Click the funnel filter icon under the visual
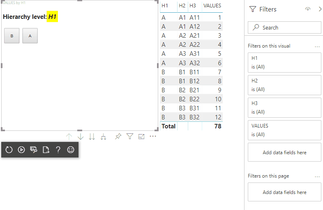This screenshot has height=210, width=323. (x=130, y=137)
